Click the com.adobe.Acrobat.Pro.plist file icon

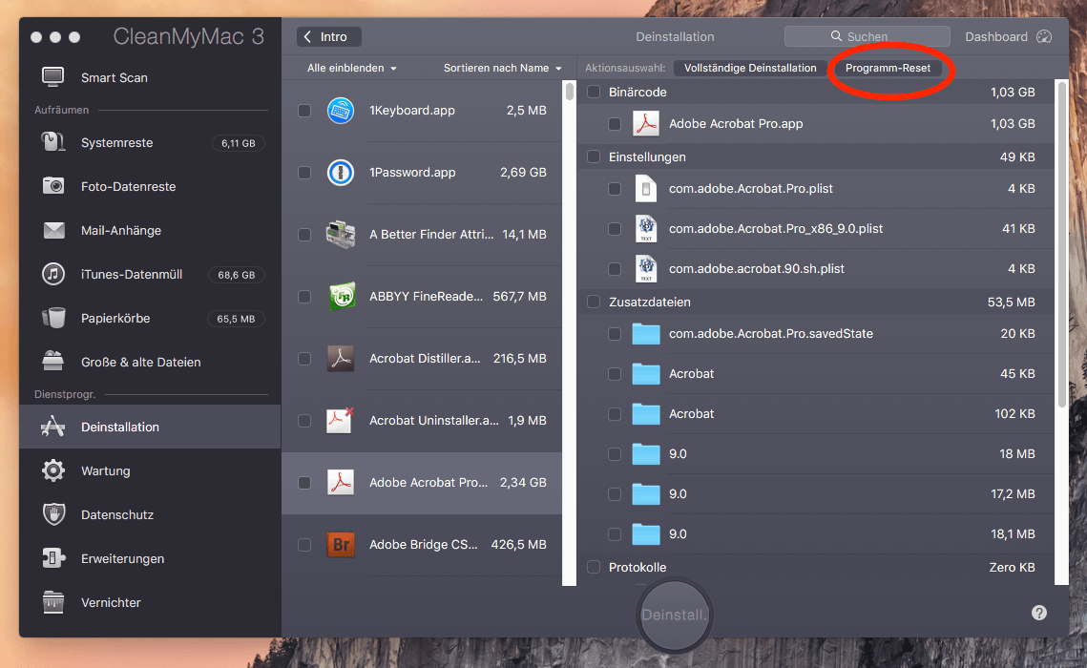pos(645,189)
